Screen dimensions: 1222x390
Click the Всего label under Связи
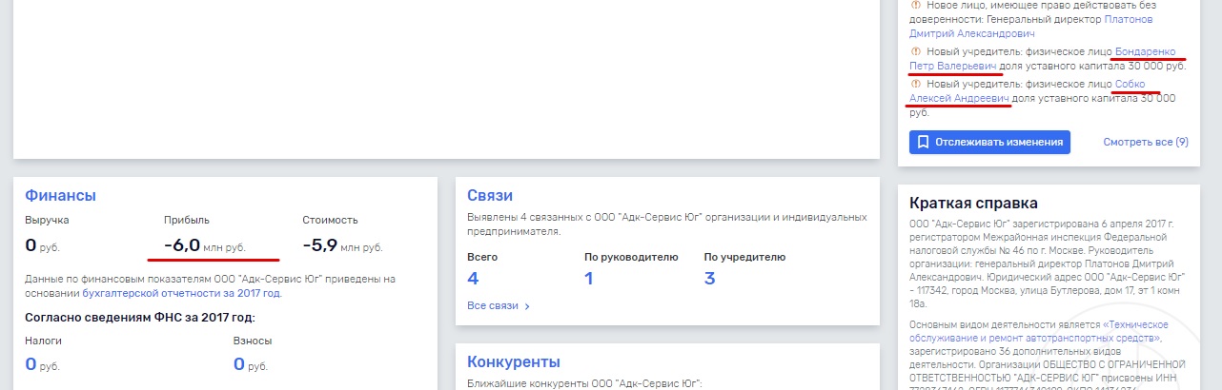(x=482, y=257)
